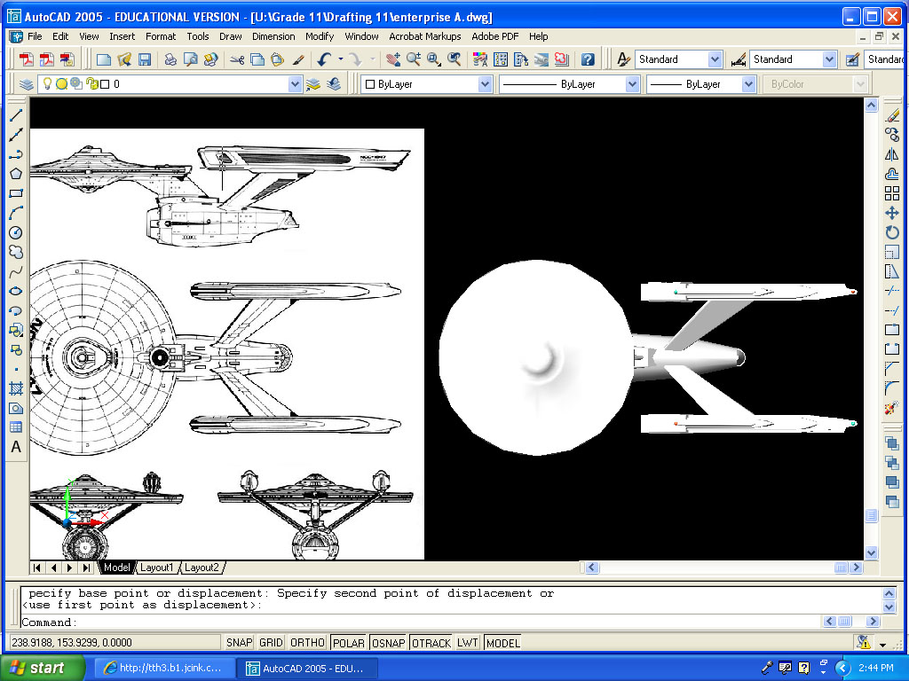The width and height of the screenshot is (909, 681).
Task: Select the Mirror tool
Action: pyautogui.click(x=892, y=154)
